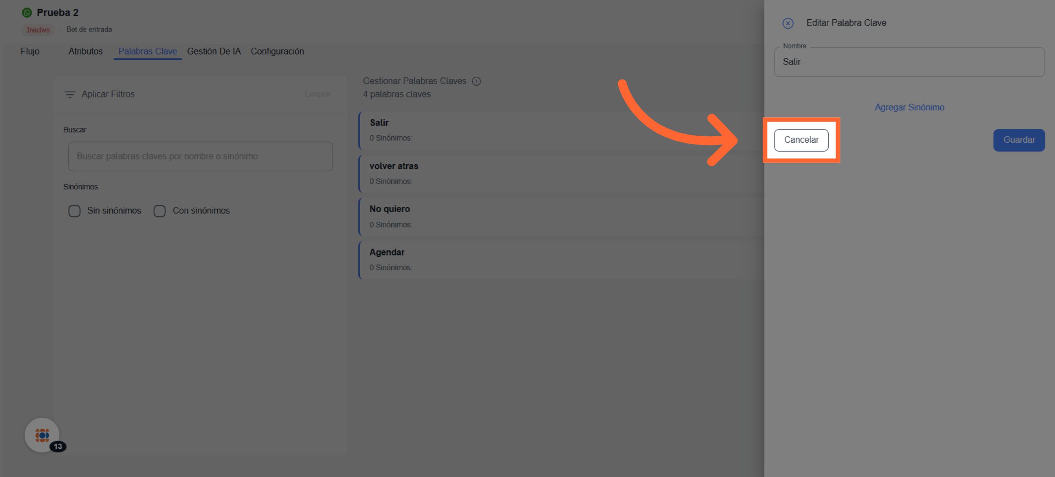1055x477 pixels.
Task: Click the Agregar Sinónimo link
Action: click(909, 107)
